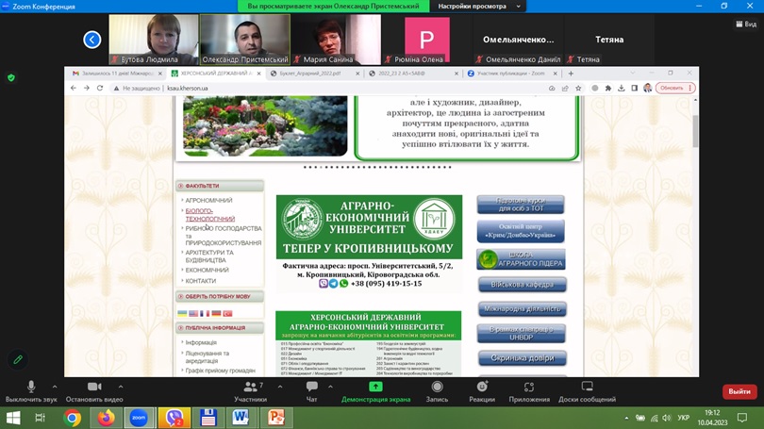Open БІОЛОГО-ТЕХНОЛОГІЧНИЙ faculty link
Viewport: 764px width, 429px height.
pos(210,215)
